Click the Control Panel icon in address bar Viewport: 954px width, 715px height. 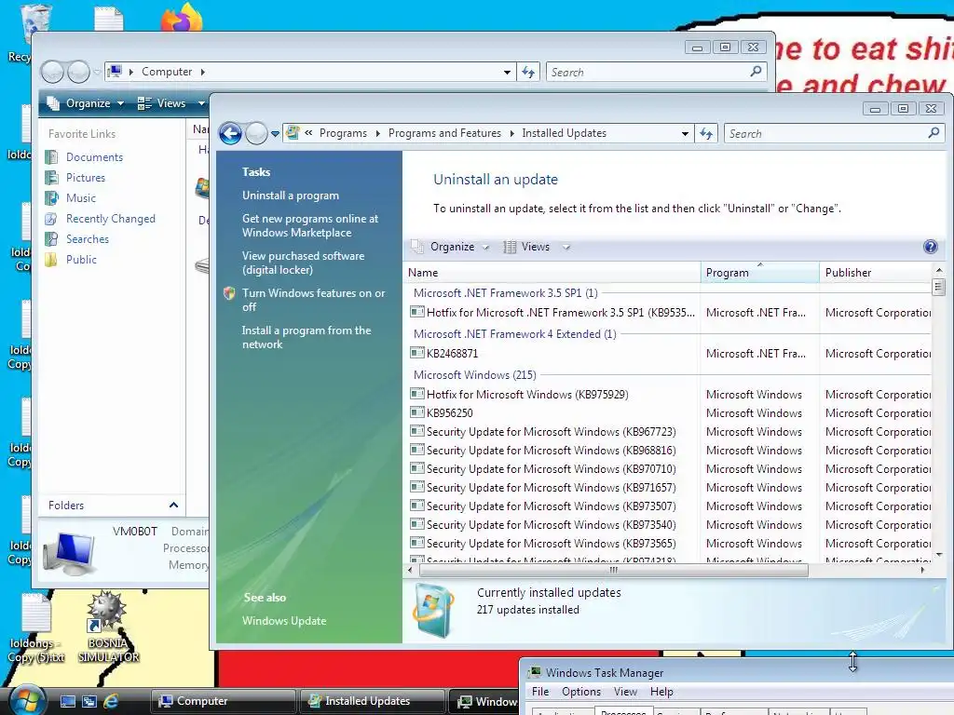coord(293,132)
